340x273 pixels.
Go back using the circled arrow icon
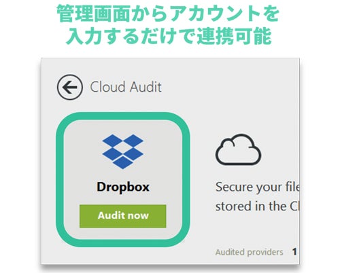[x=69, y=87]
